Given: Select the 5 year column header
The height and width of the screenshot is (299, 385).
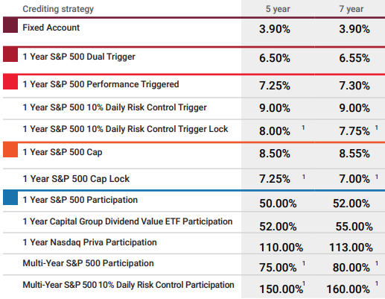Looking at the screenshot, I should click(278, 9).
